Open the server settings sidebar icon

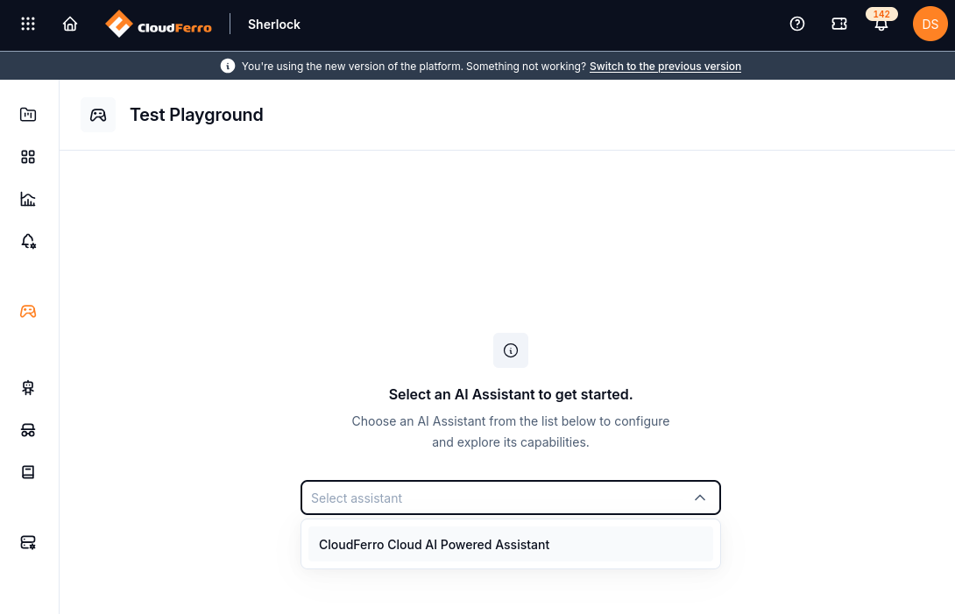28,542
